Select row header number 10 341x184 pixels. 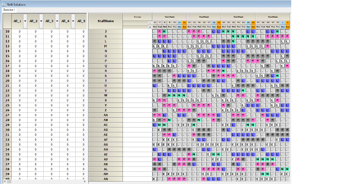pyautogui.click(x=7, y=31)
